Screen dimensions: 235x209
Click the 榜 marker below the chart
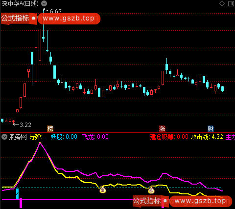coord(50,129)
